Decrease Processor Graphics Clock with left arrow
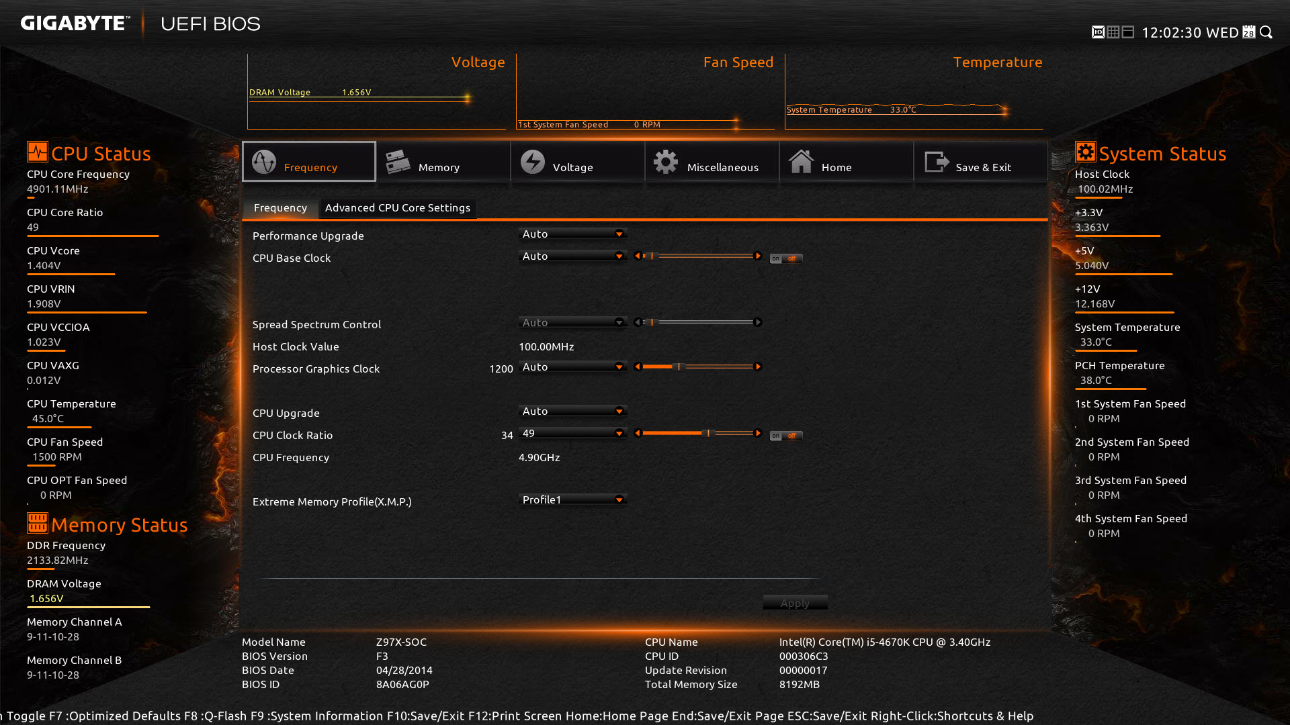This screenshot has height=725, width=1290. [x=638, y=367]
